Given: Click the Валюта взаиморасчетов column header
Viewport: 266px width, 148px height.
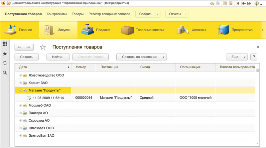Looking at the screenshot, I should (235, 67).
